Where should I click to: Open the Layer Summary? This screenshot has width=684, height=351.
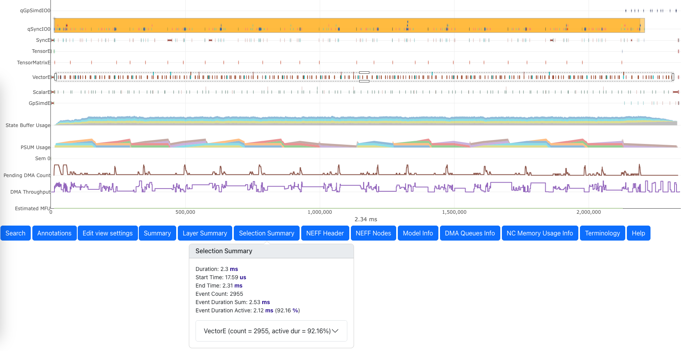pos(205,233)
